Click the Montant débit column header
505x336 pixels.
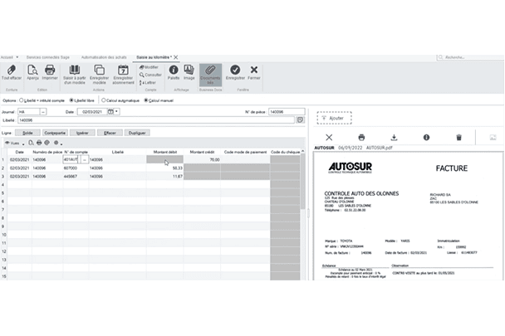tap(165, 152)
